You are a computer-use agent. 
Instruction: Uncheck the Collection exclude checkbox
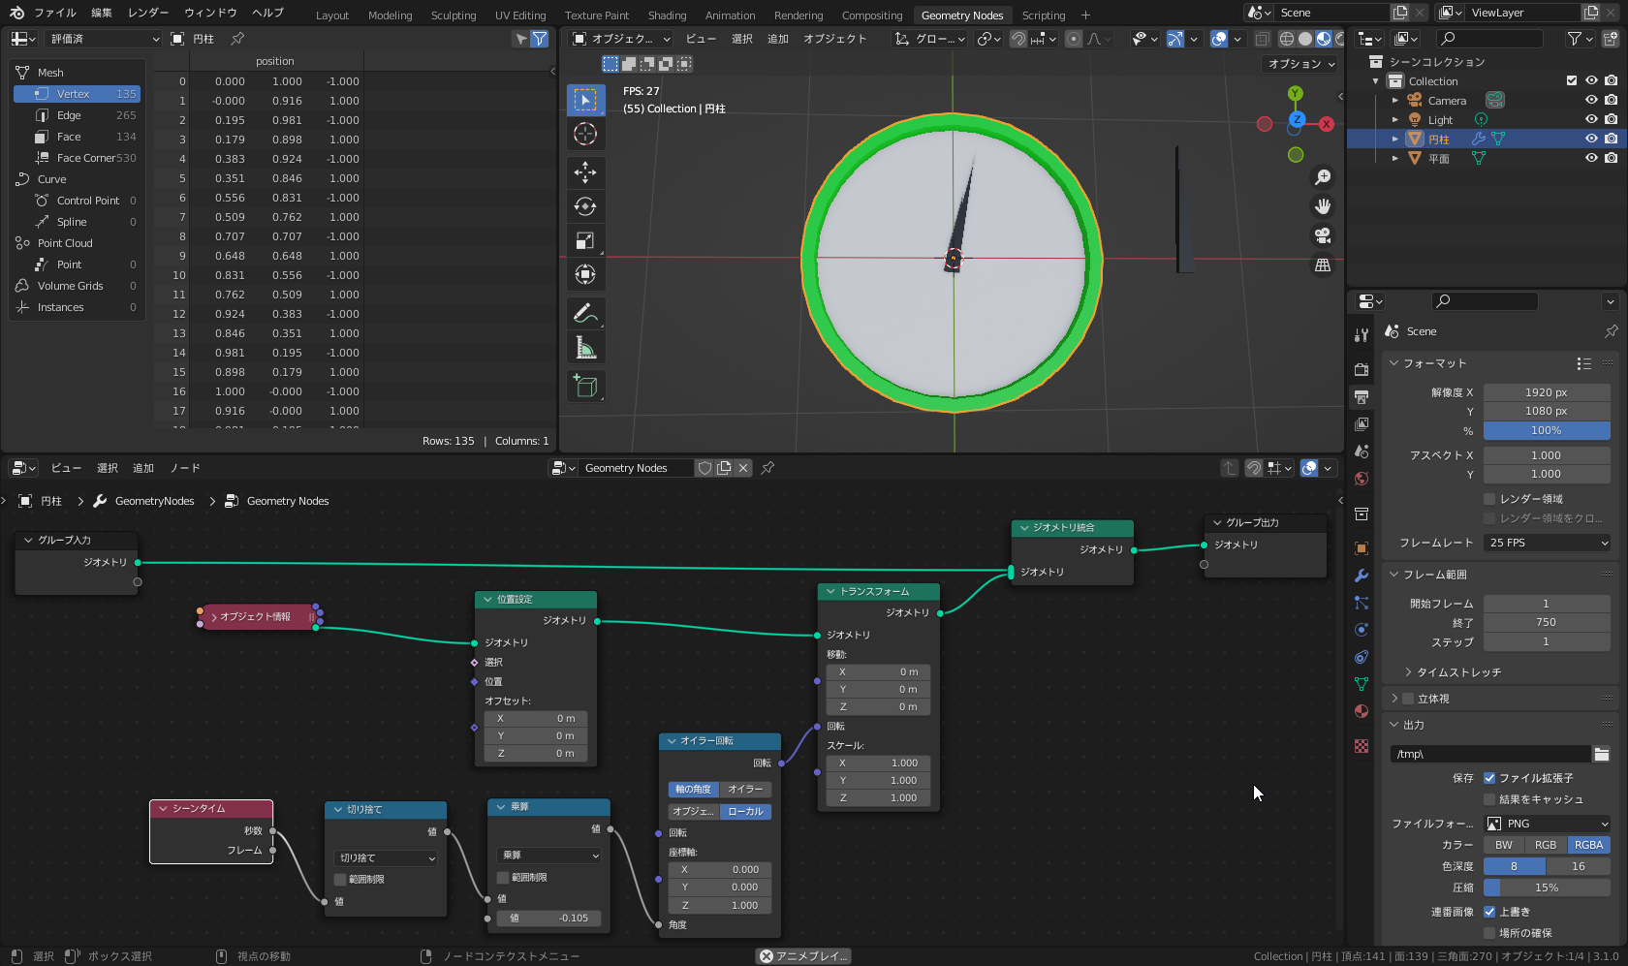point(1572,81)
